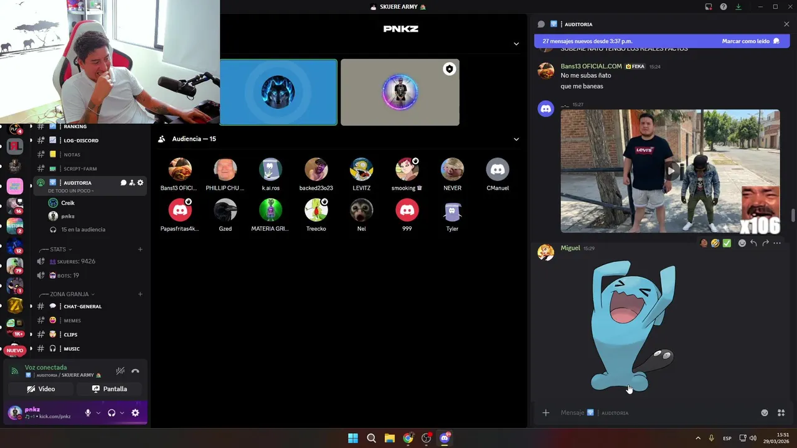Add channel to ZONA GRANJA with plus
This screenshot has height=448, width=797.
click(x=140, y=294)
